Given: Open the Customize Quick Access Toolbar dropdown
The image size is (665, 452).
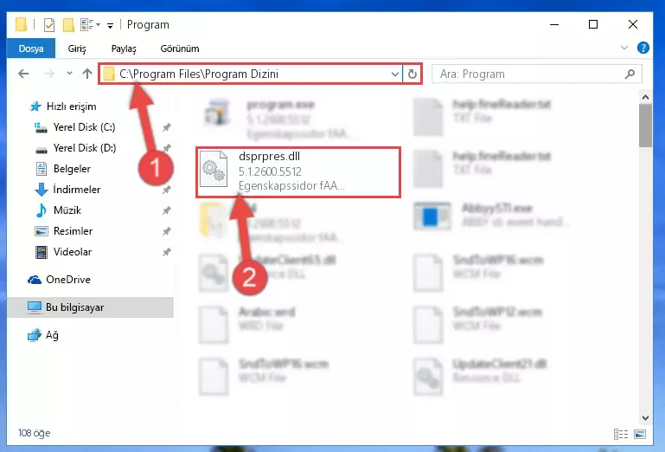Looking at the screenshot, I should coord(111,25).
